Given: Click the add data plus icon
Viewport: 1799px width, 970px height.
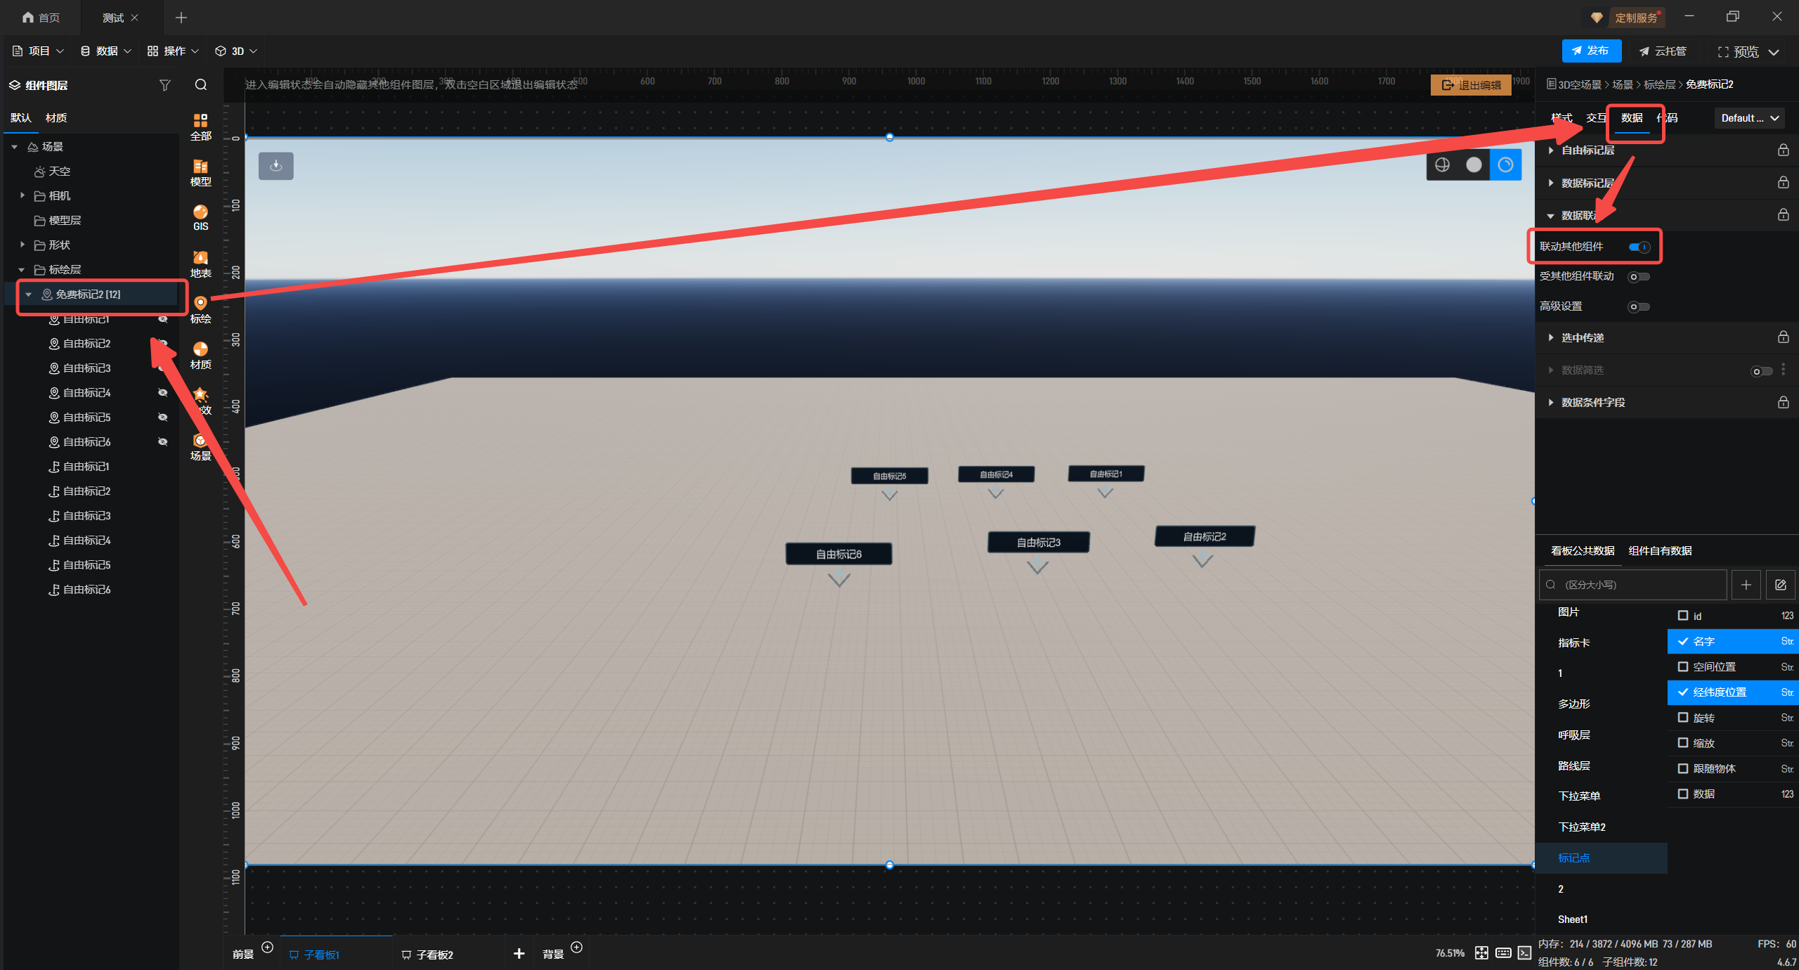Looking at the screenshot, I should pos(1746,585).
